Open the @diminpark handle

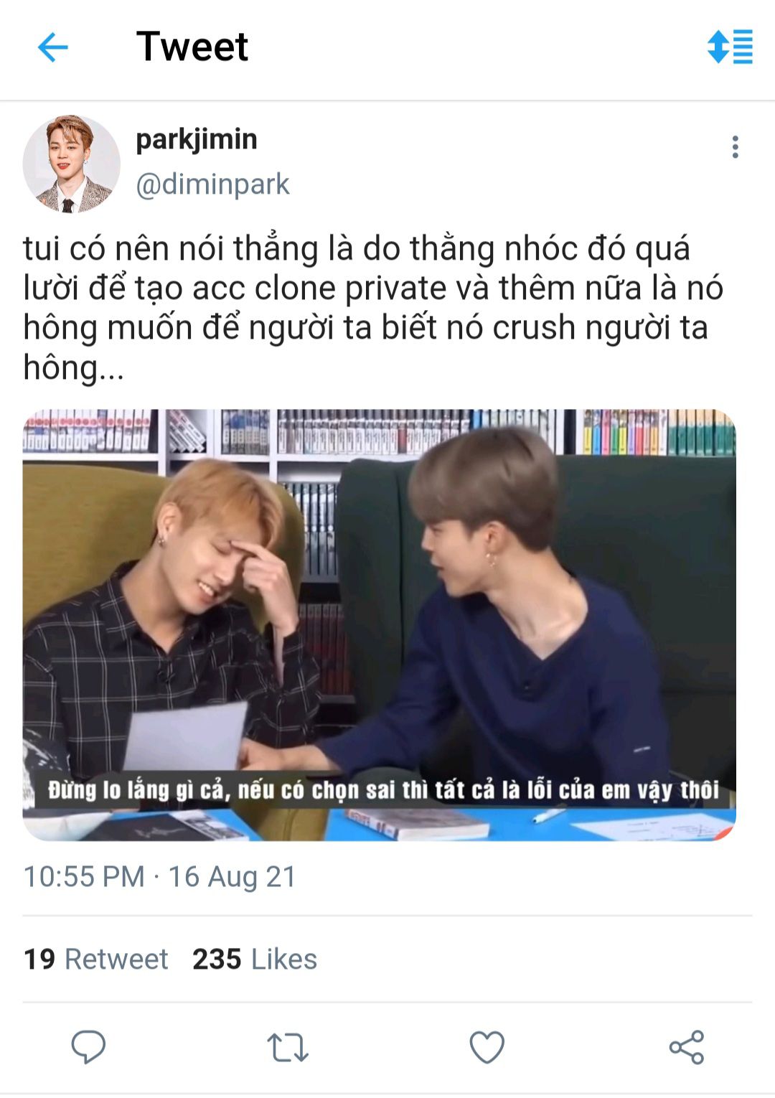pos(212,184)
